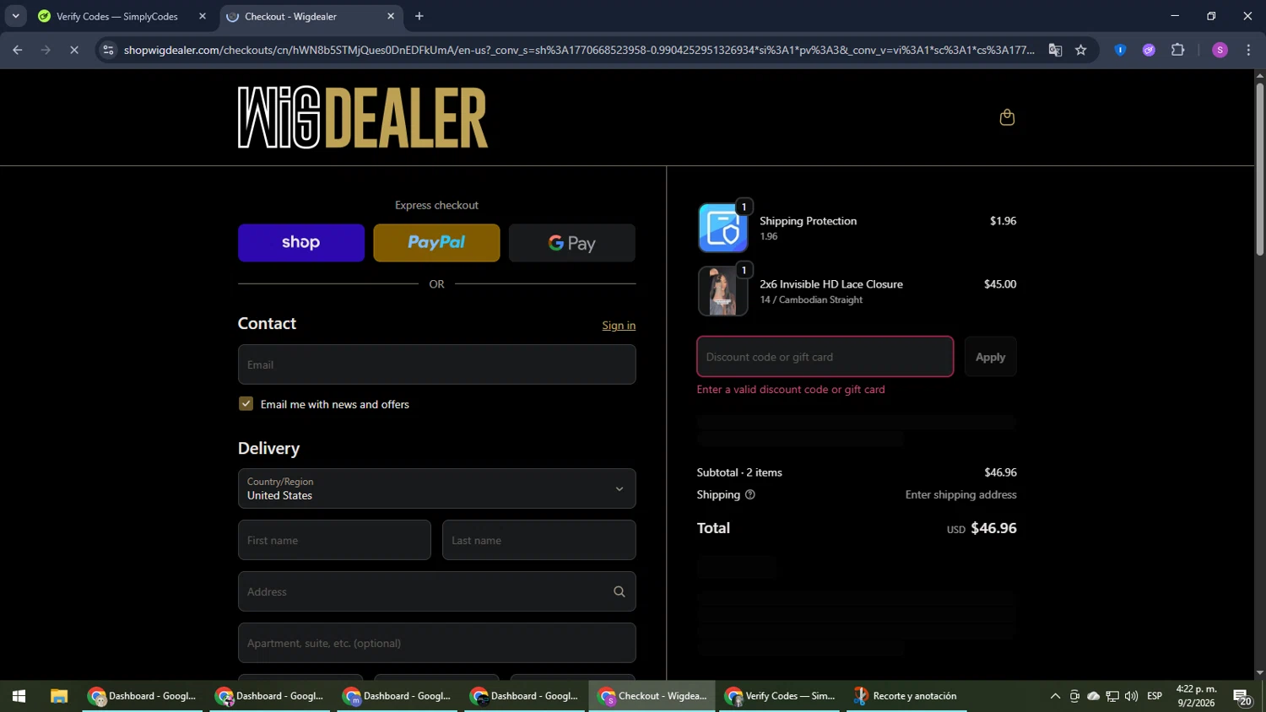Open the volume speaker tray icon
This screenshot has width=1266, height=712.
(1131, 696)
